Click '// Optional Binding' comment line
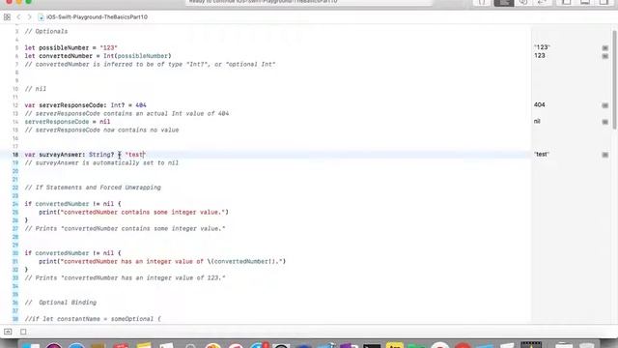This screenshot has height=348, width=618. pos(61,303)
